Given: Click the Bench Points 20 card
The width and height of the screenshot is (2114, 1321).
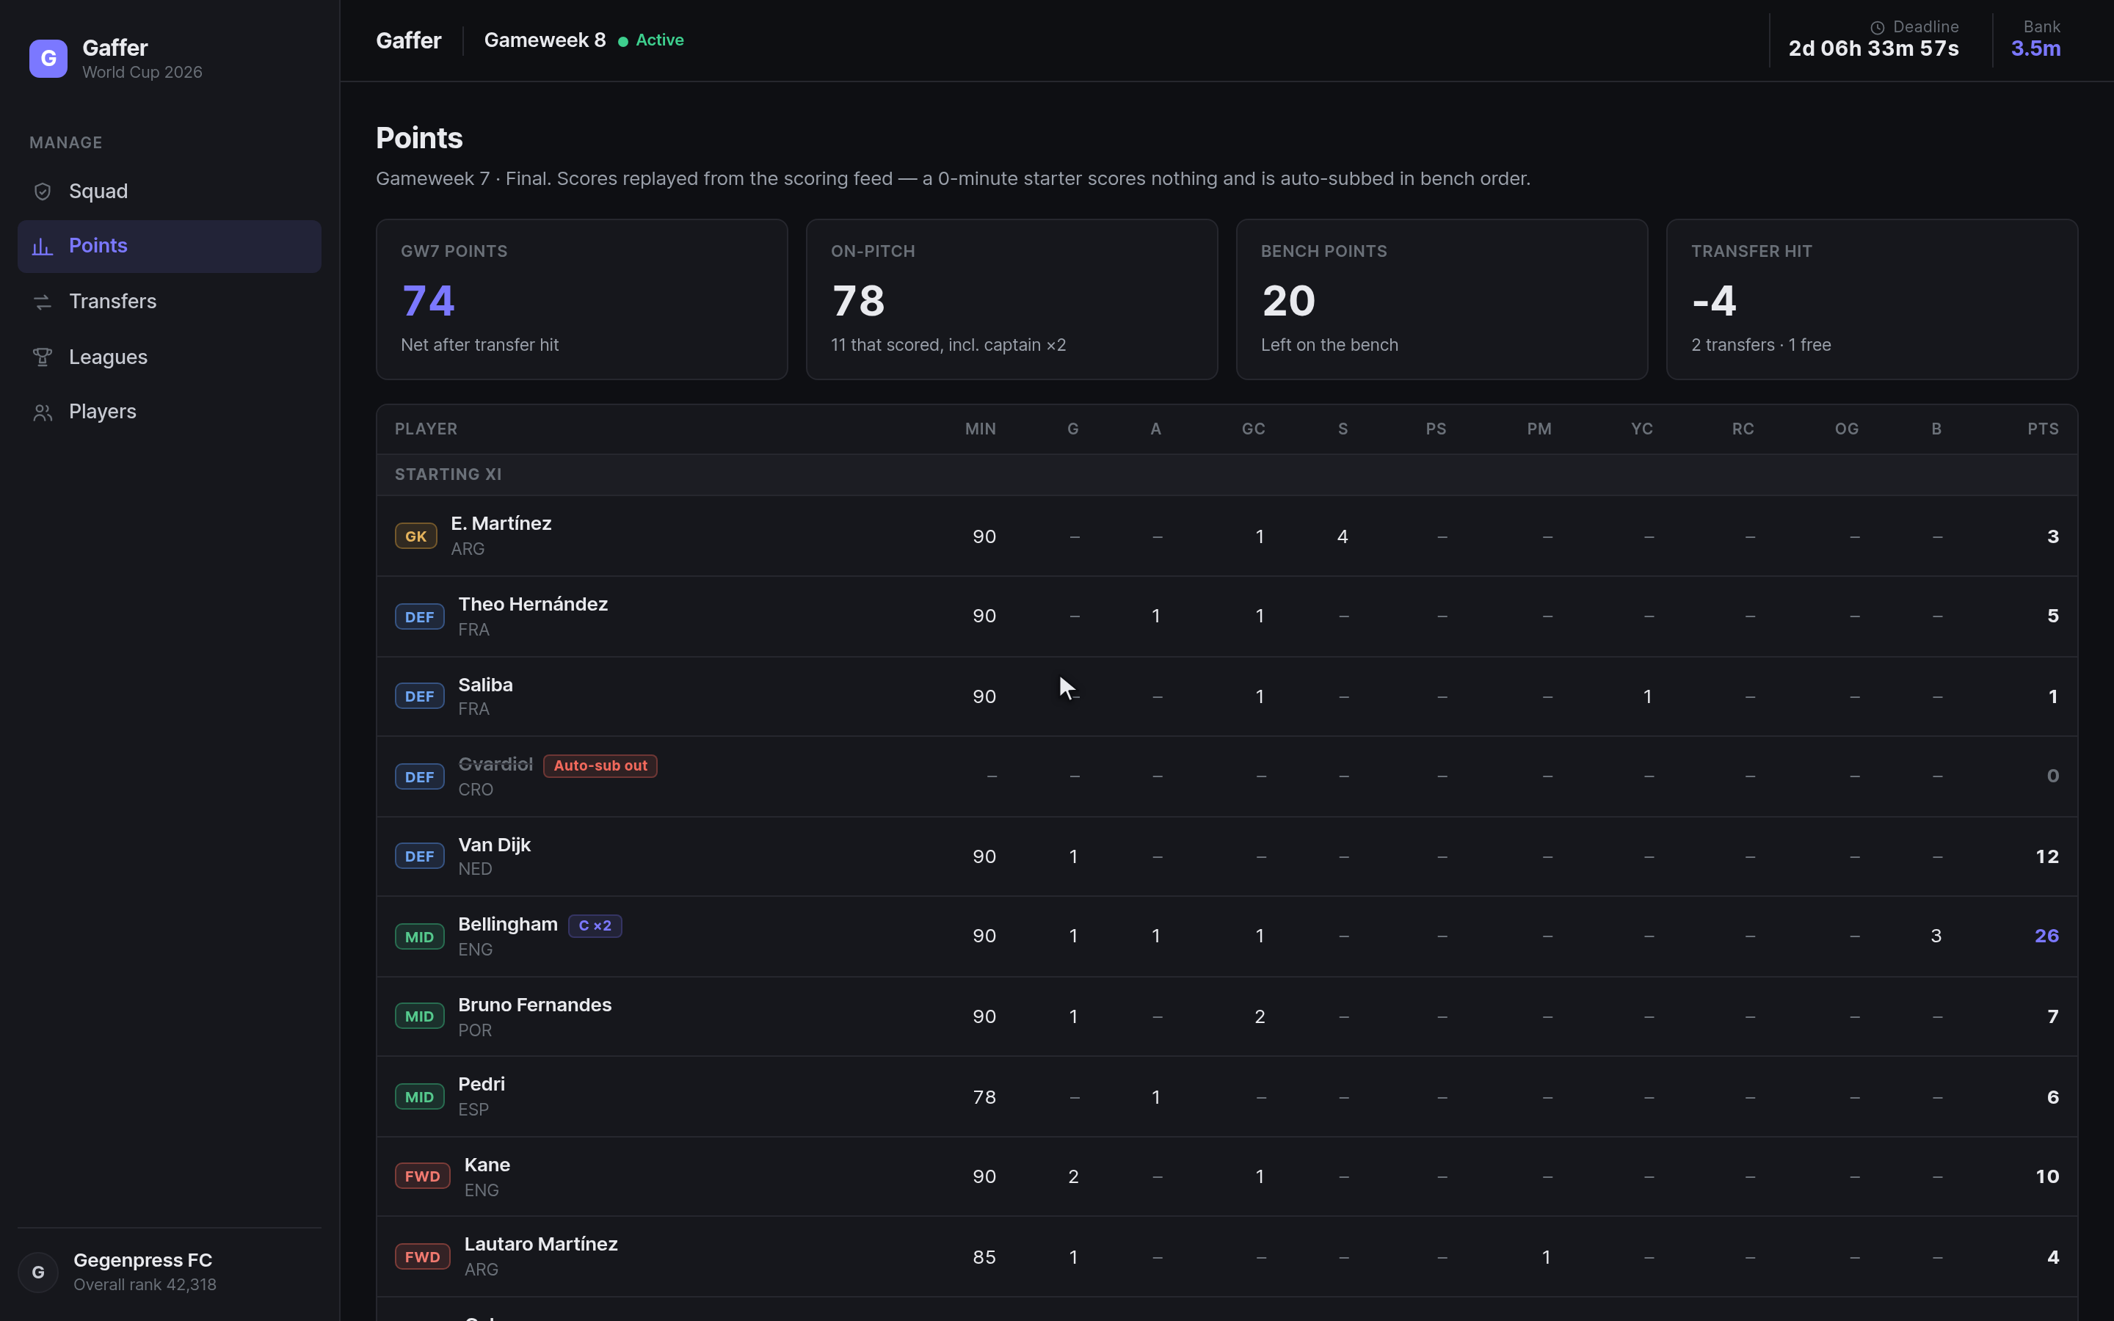Looking at the screenshot, I should tap(1442, 299).
